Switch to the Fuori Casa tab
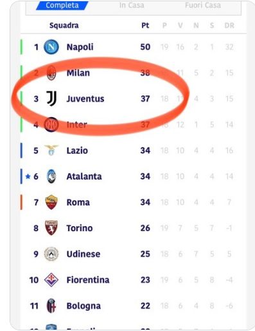The height and width of the screenshot is (331, 255). (203, 5)
